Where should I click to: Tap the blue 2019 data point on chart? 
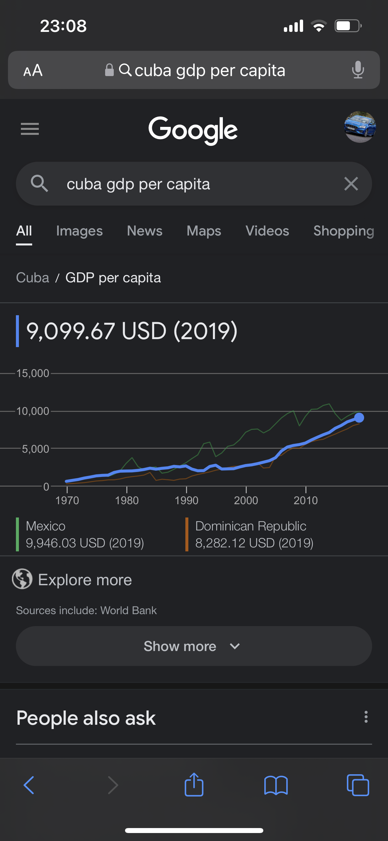tap(359, 418)
